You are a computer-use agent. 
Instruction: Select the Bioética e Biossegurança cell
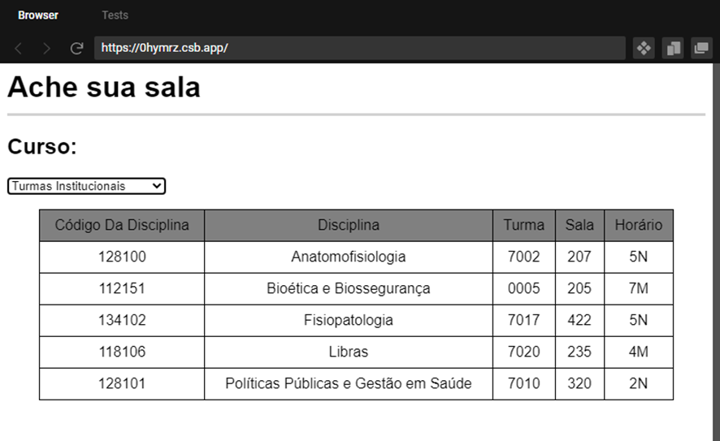click(349, 288)
